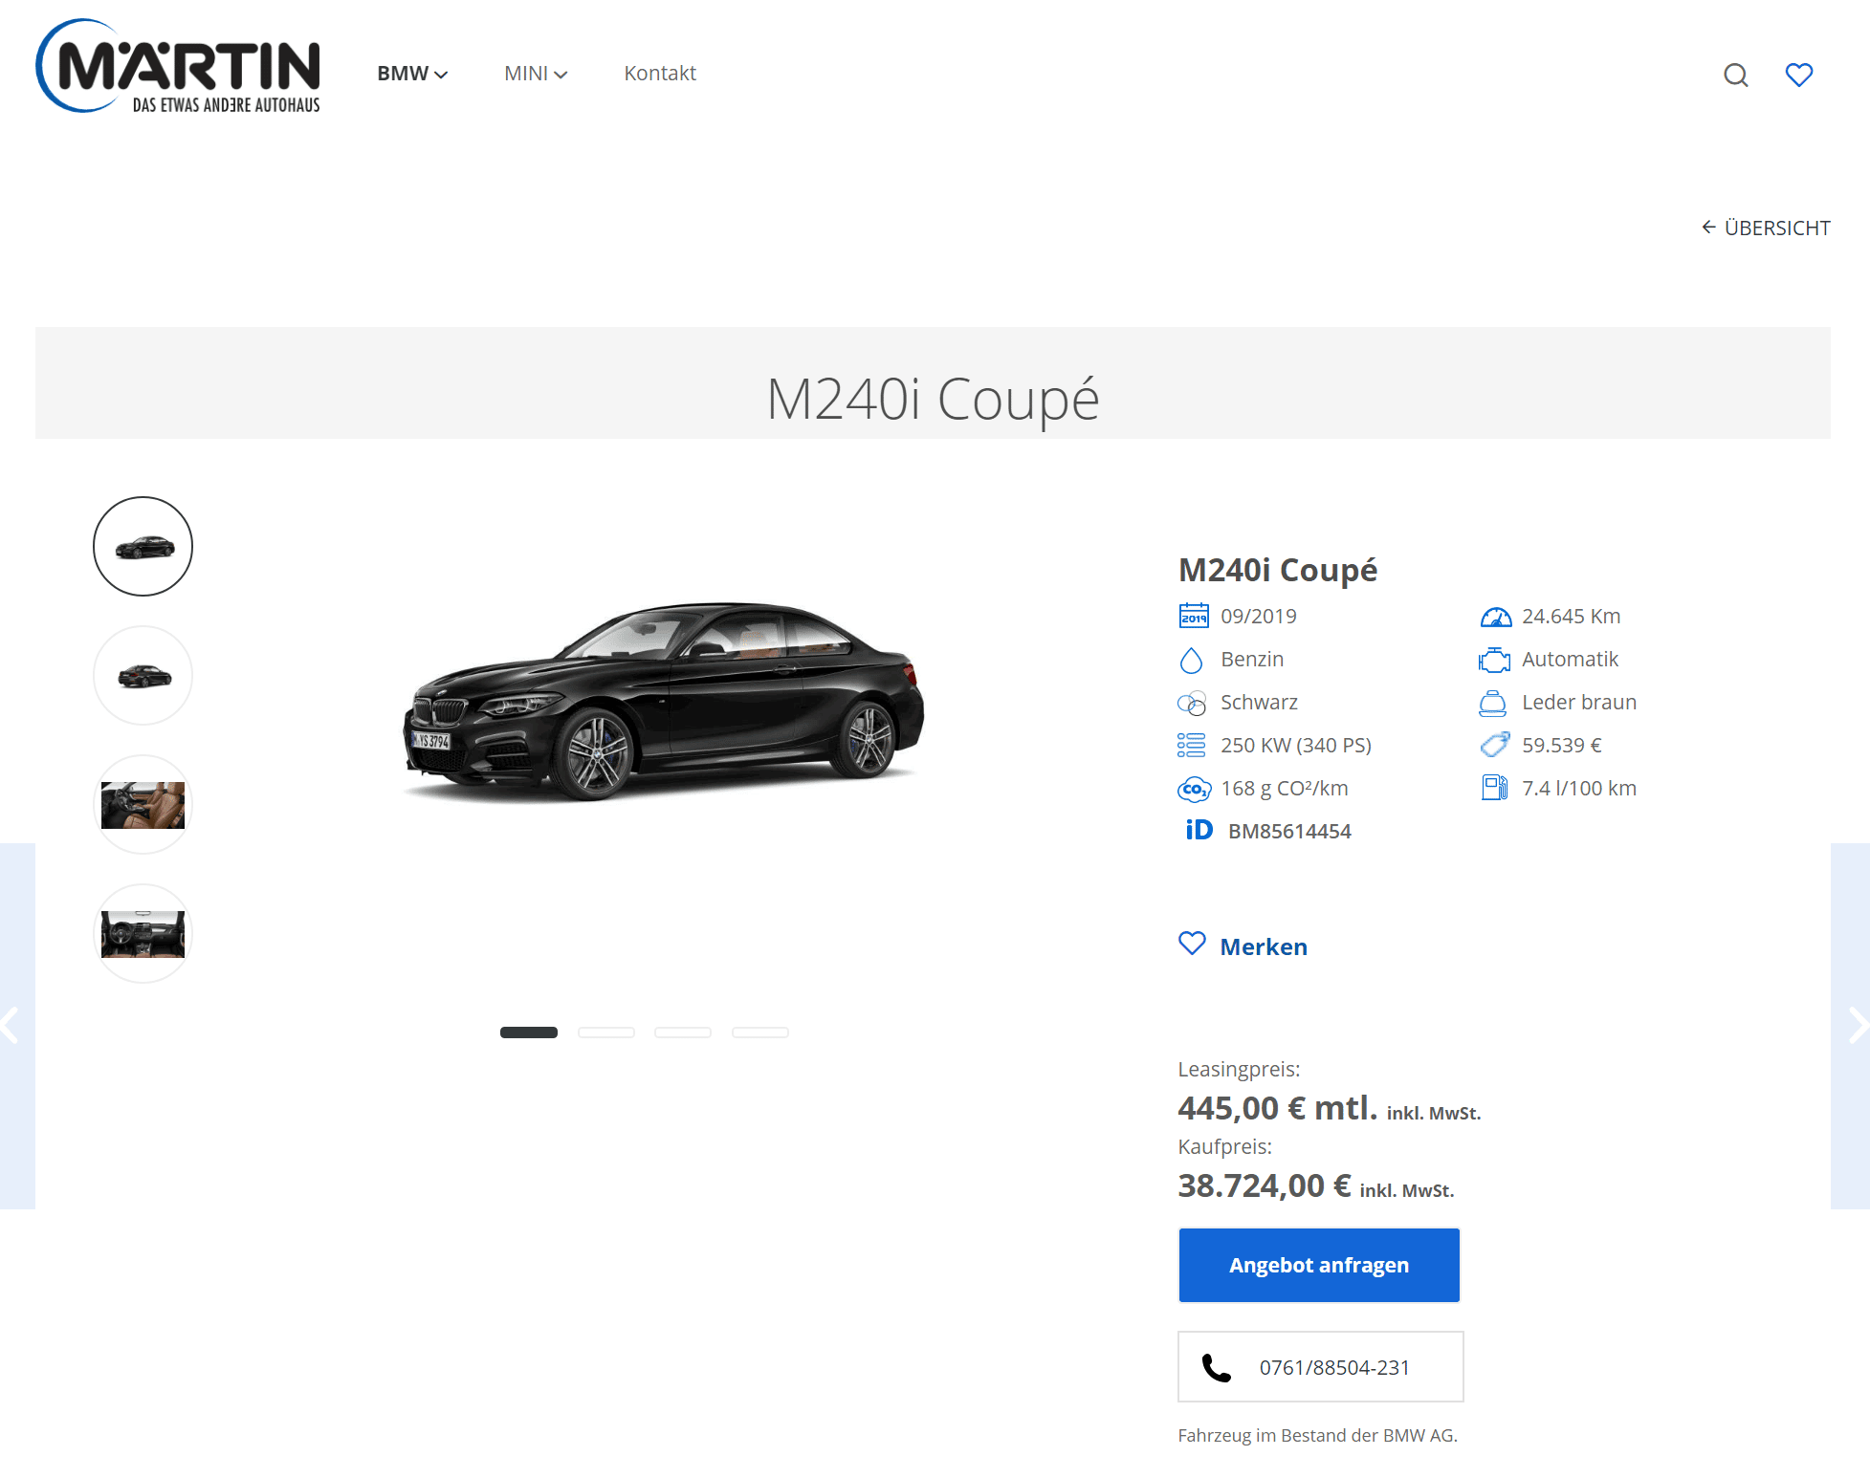Click Merken to save the vehicle

(x=1264, y=946)
